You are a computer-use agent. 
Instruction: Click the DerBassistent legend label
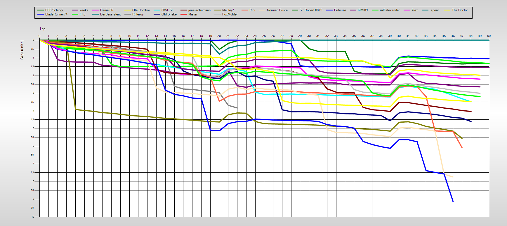(x=110, y=14)
